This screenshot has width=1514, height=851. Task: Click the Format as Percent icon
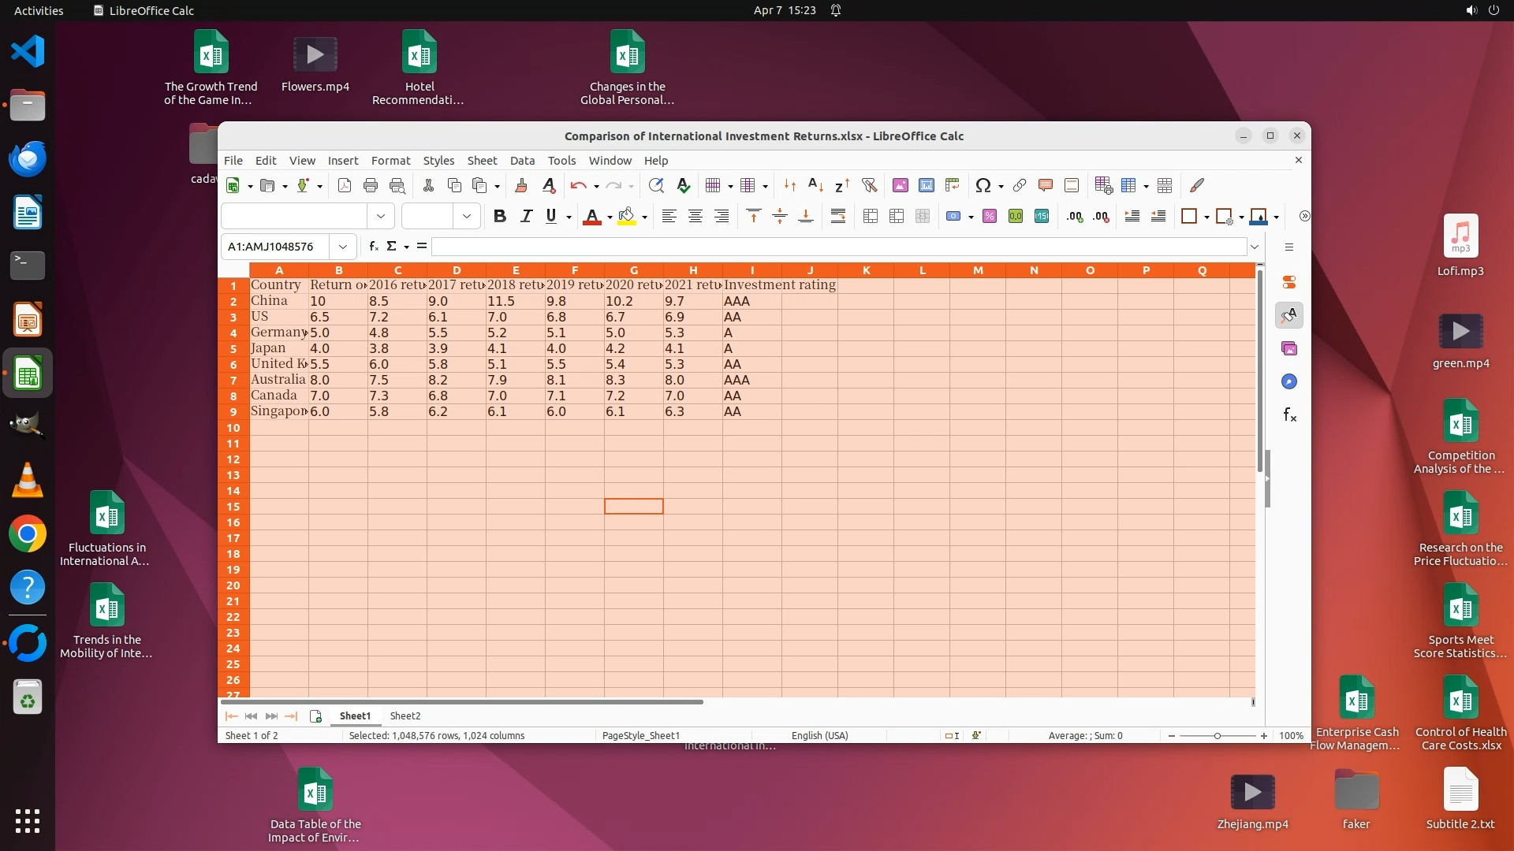[x=990, y=217]
